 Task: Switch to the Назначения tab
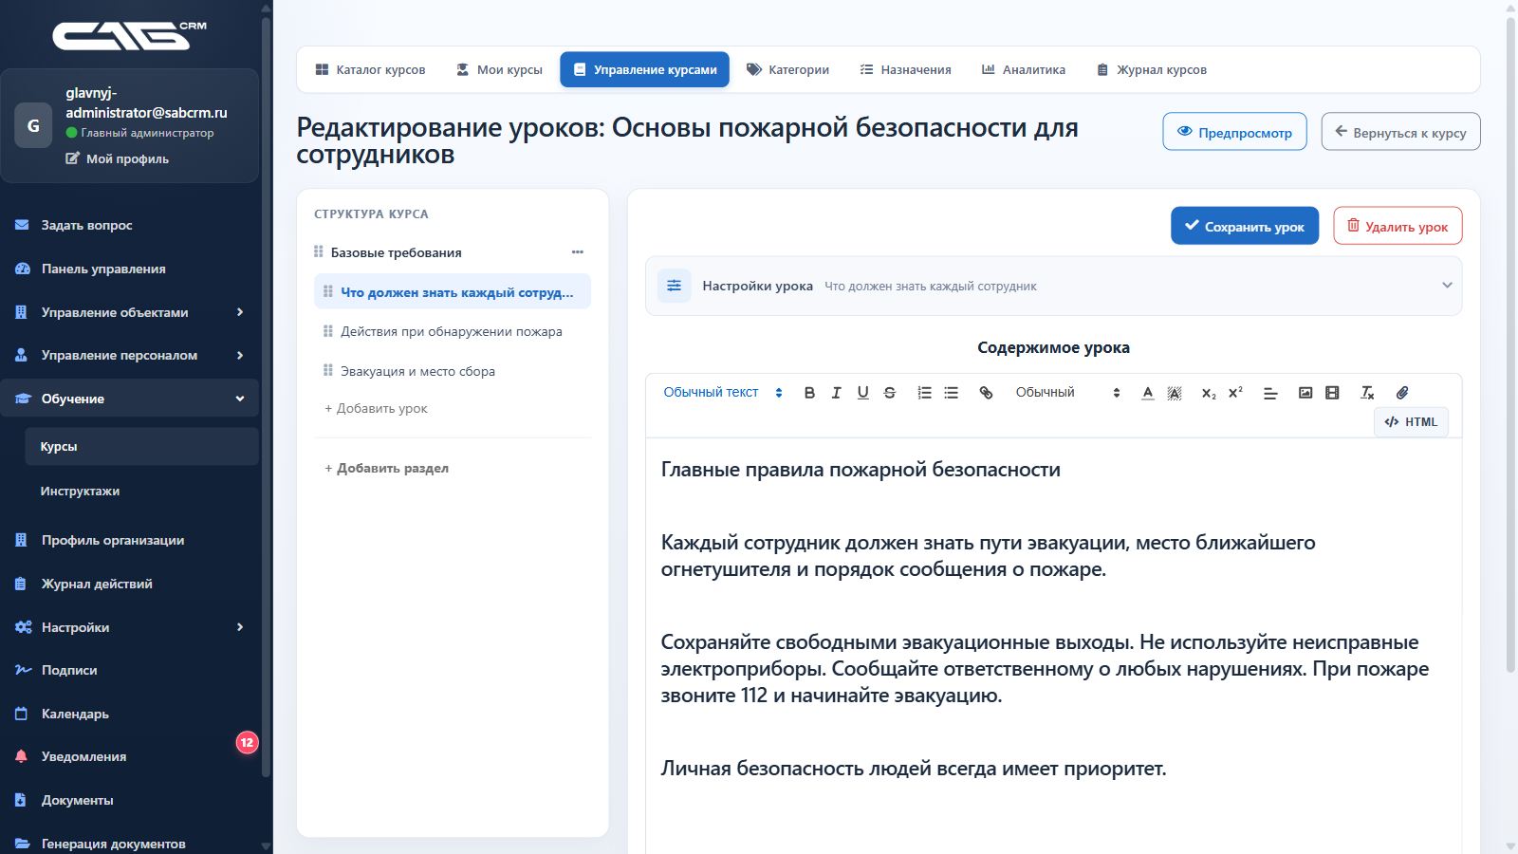905,69
